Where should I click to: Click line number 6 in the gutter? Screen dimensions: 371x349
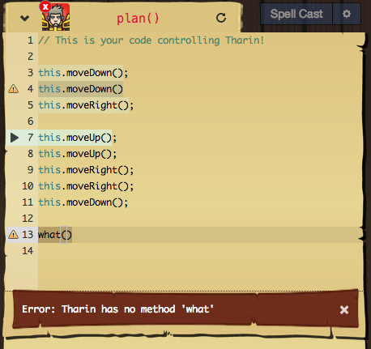pos(30,121)
